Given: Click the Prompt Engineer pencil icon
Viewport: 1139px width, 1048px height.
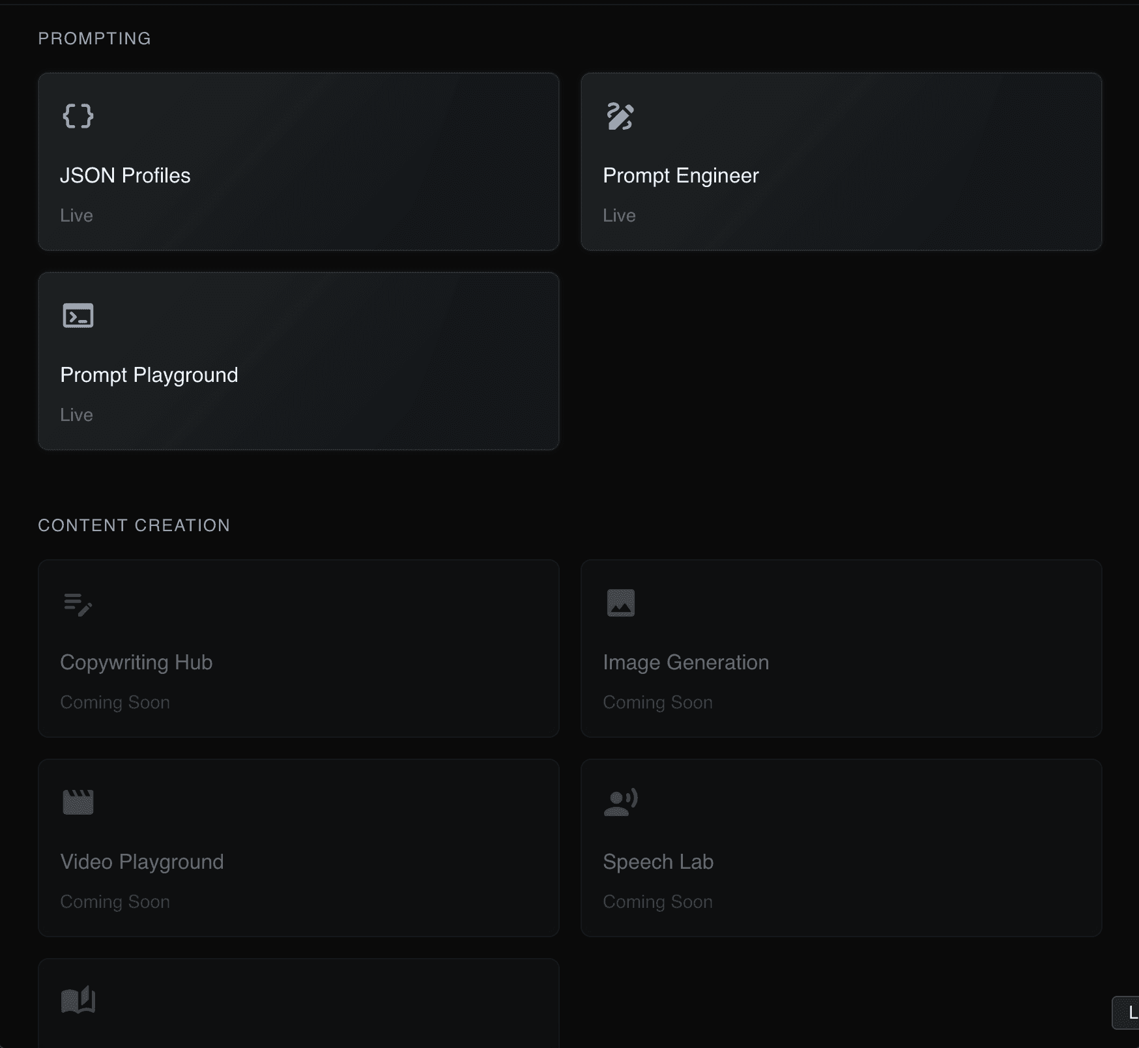Looking at the screenshot, I should click(x=620, y=116).
